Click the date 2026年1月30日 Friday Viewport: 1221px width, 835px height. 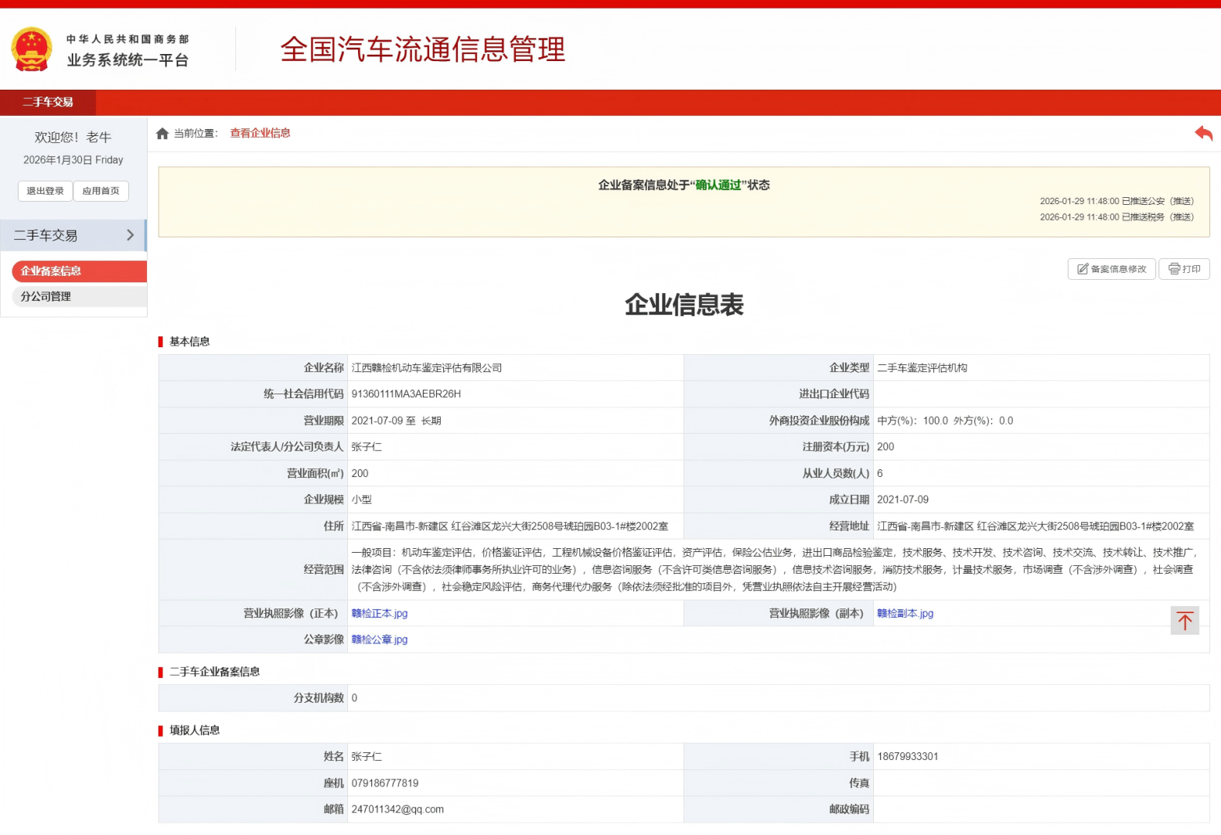click(x=73, y=160)
